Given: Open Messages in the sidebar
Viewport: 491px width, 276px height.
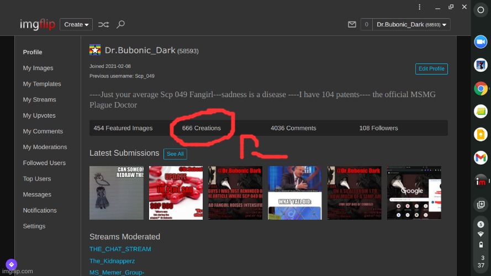Looking at the screenshot, I should (x=37, y=195).
